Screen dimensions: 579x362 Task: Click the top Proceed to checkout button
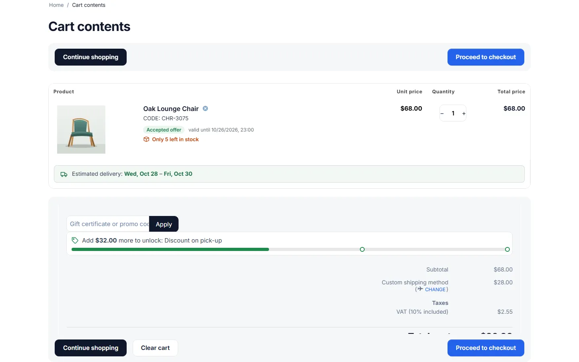(x=486, y=57)
